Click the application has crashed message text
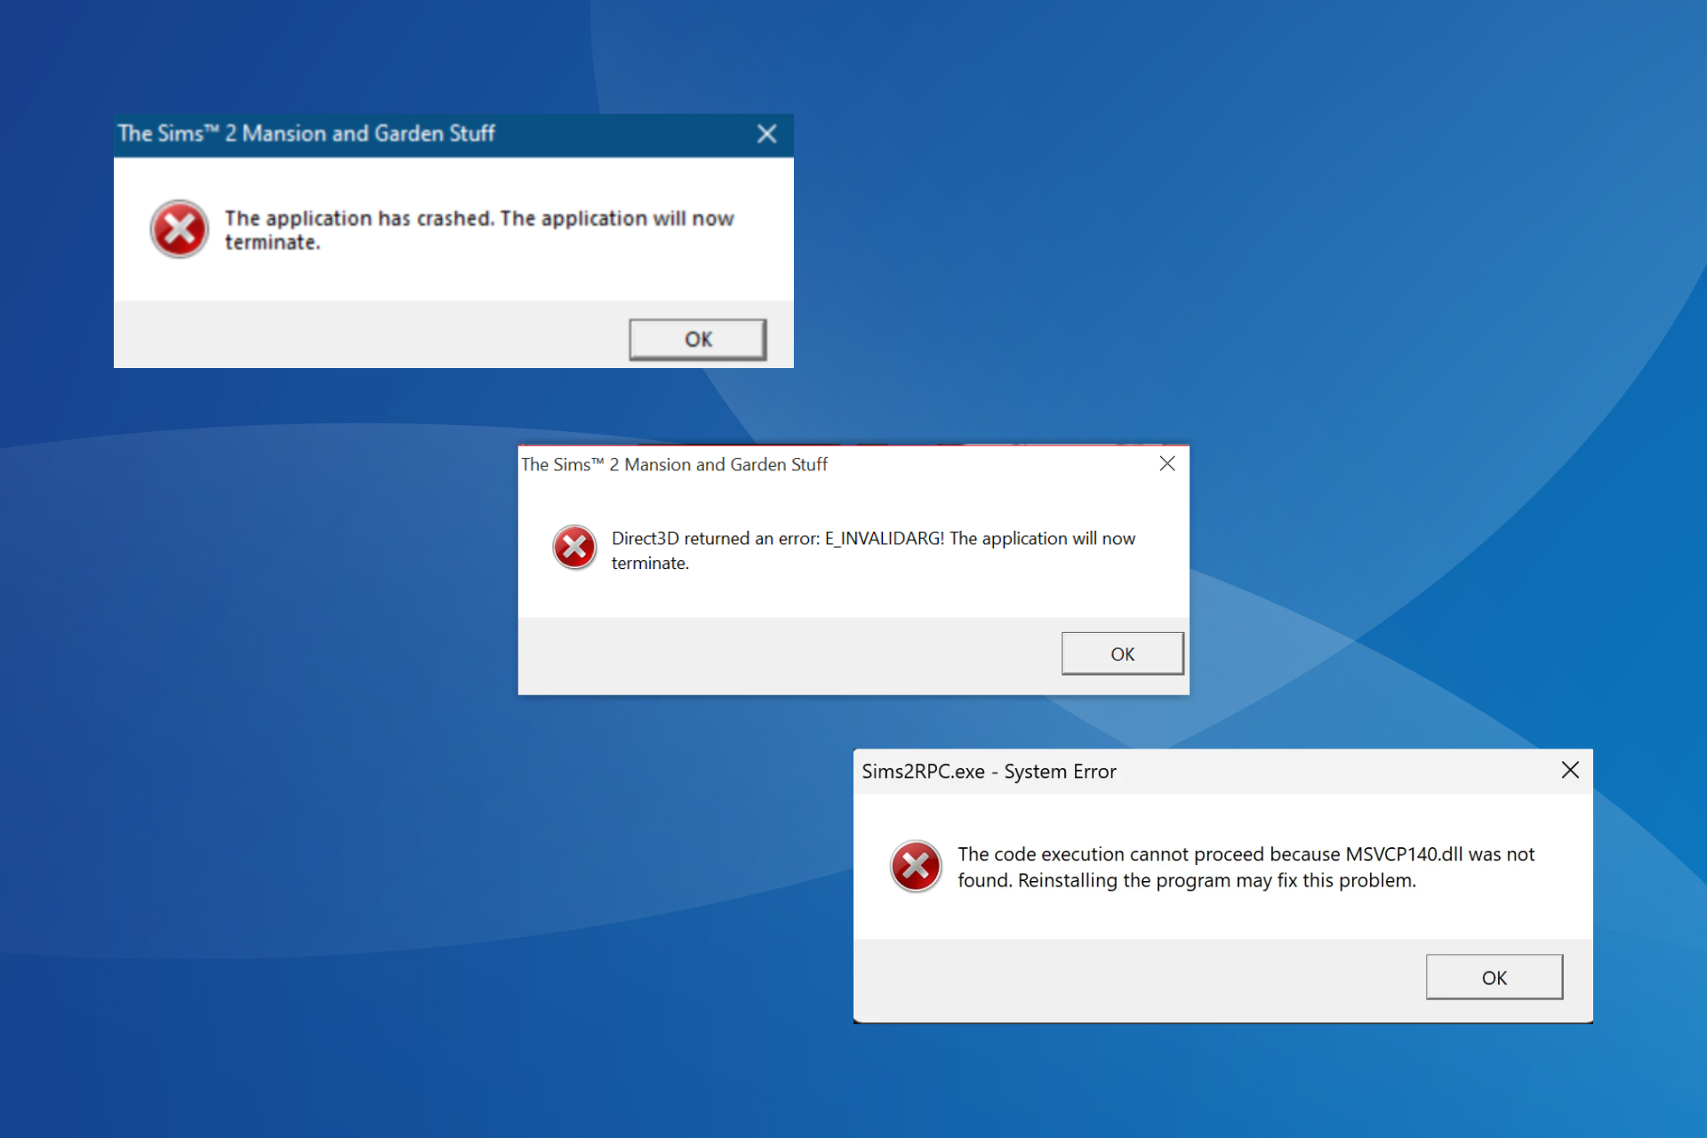The height and width of the screenshot is (1138, 1707). pos(479,230)
